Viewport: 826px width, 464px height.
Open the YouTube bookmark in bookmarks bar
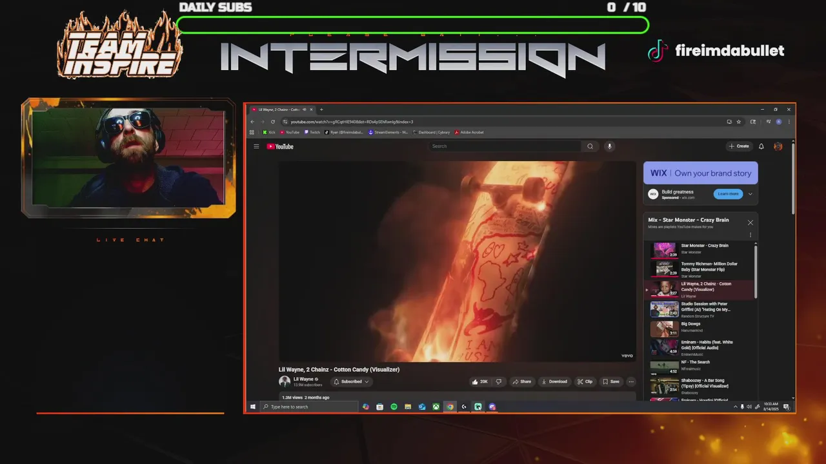[290, 132]
